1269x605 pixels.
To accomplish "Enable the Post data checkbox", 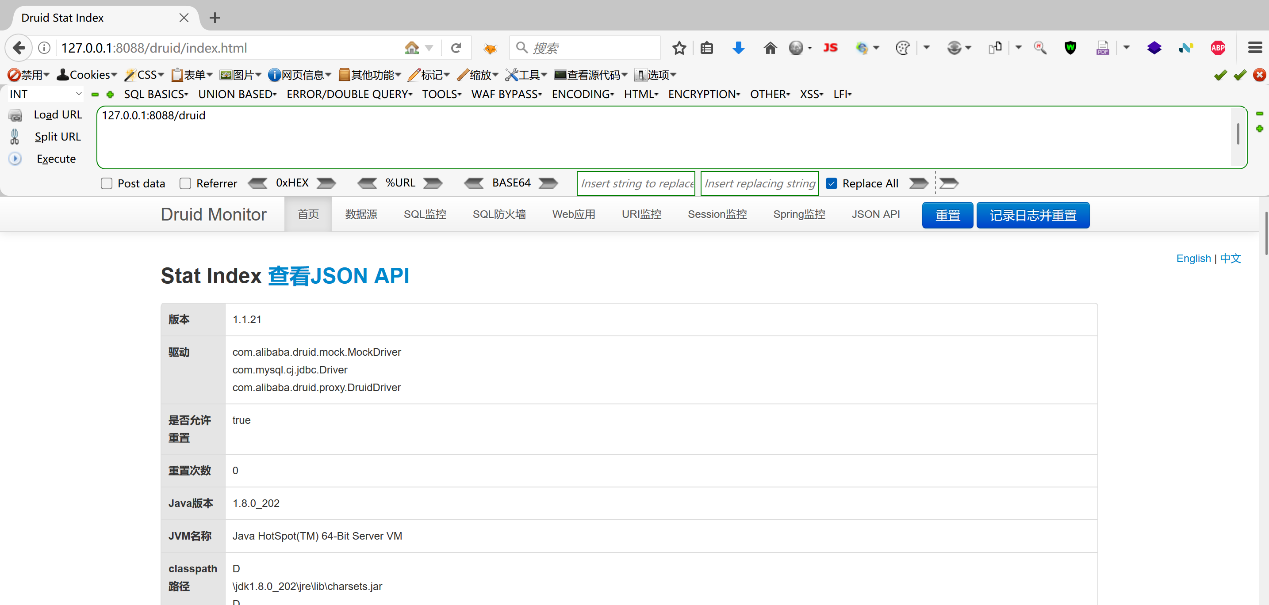I will point(107,183).
